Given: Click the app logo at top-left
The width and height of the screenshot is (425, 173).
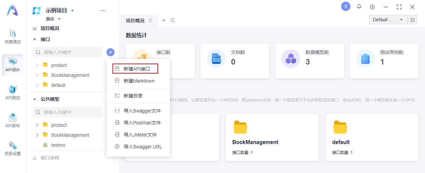Looking at the screenshot, I should pos(13,11).
